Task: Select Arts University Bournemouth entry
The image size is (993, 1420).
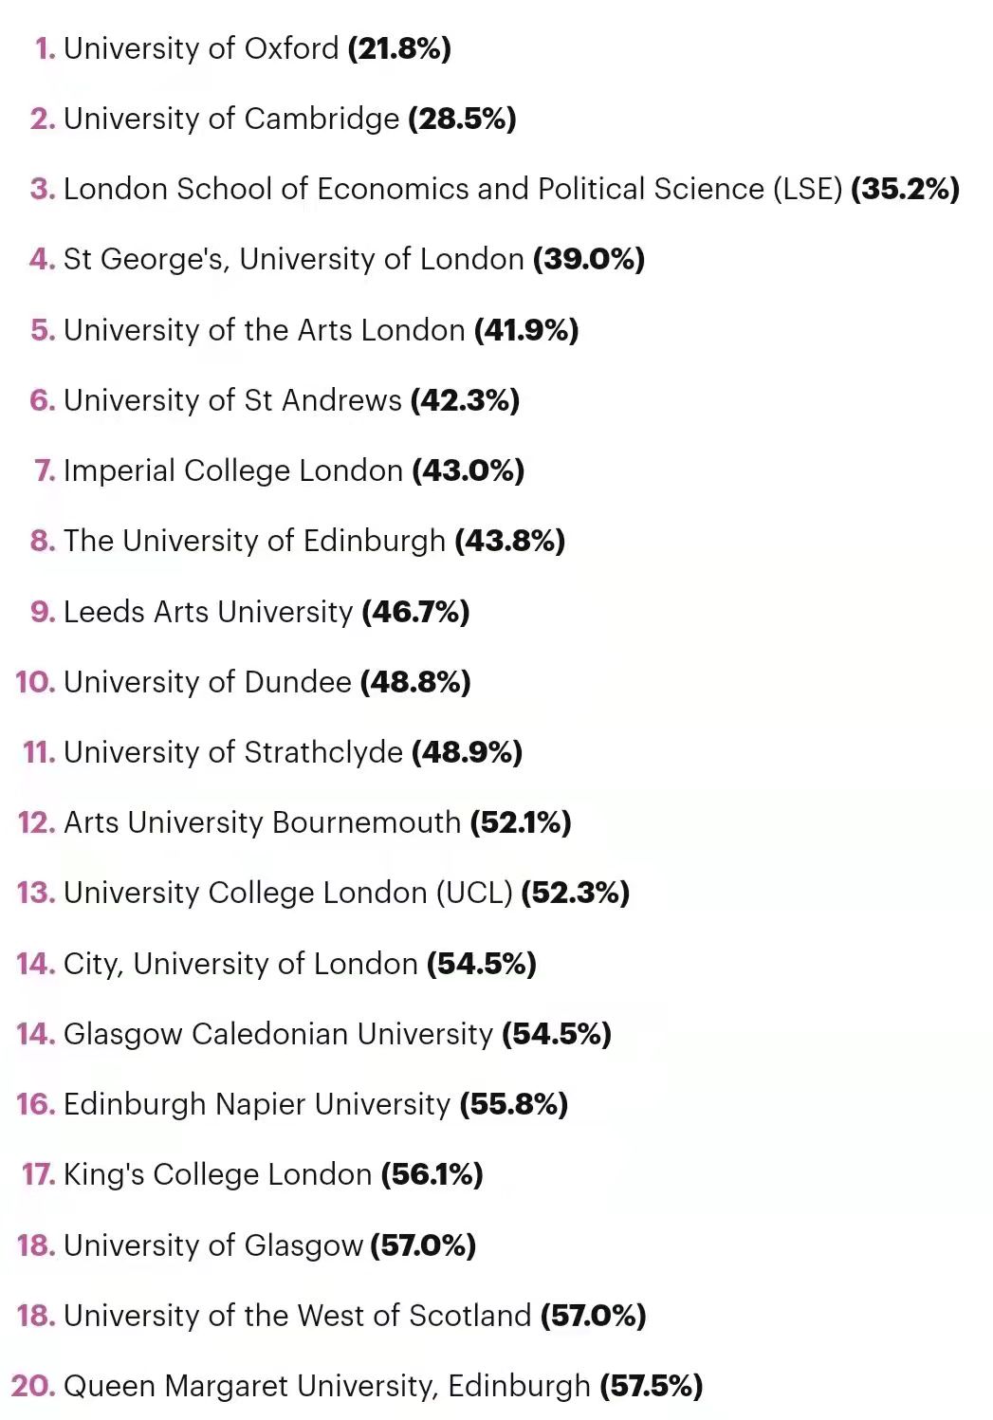Action: tap(295, 822)
